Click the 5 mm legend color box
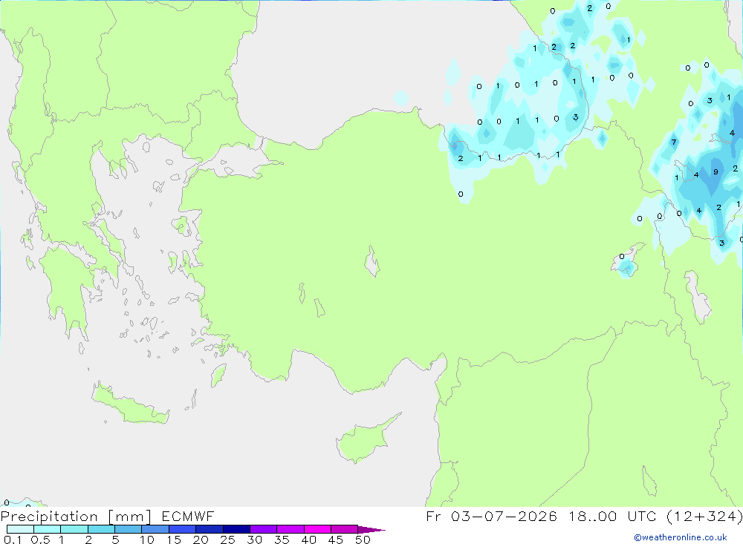743x544 pixels. tap(129, 529)
